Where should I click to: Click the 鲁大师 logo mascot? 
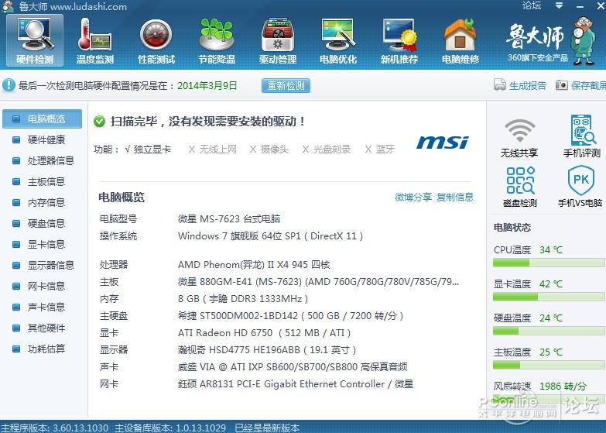click(584, 40)
